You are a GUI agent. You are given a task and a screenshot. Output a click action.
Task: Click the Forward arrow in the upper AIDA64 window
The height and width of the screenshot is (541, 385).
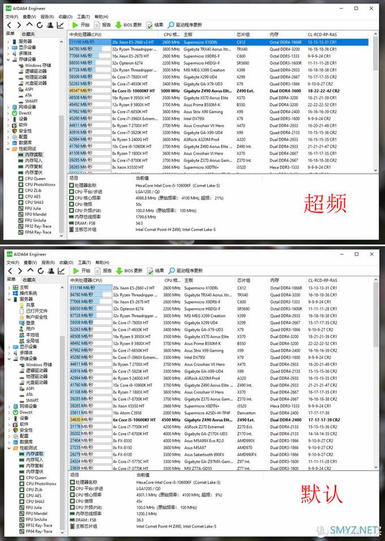[x=19, y=25]
